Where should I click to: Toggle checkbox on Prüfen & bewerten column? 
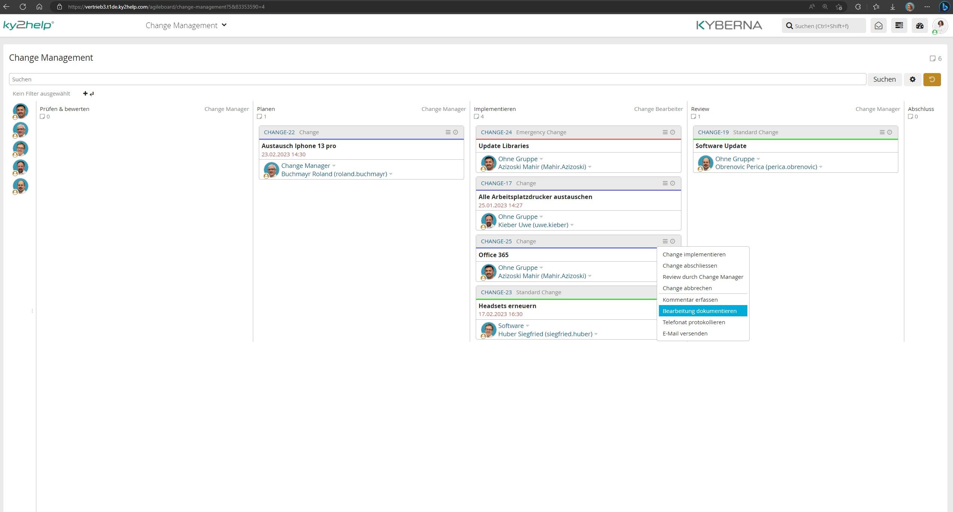[42, 117]
